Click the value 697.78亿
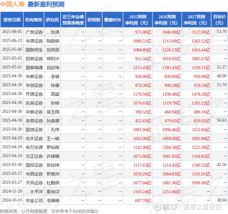Viewport: 228px width, 214px height. coord(143,201)
